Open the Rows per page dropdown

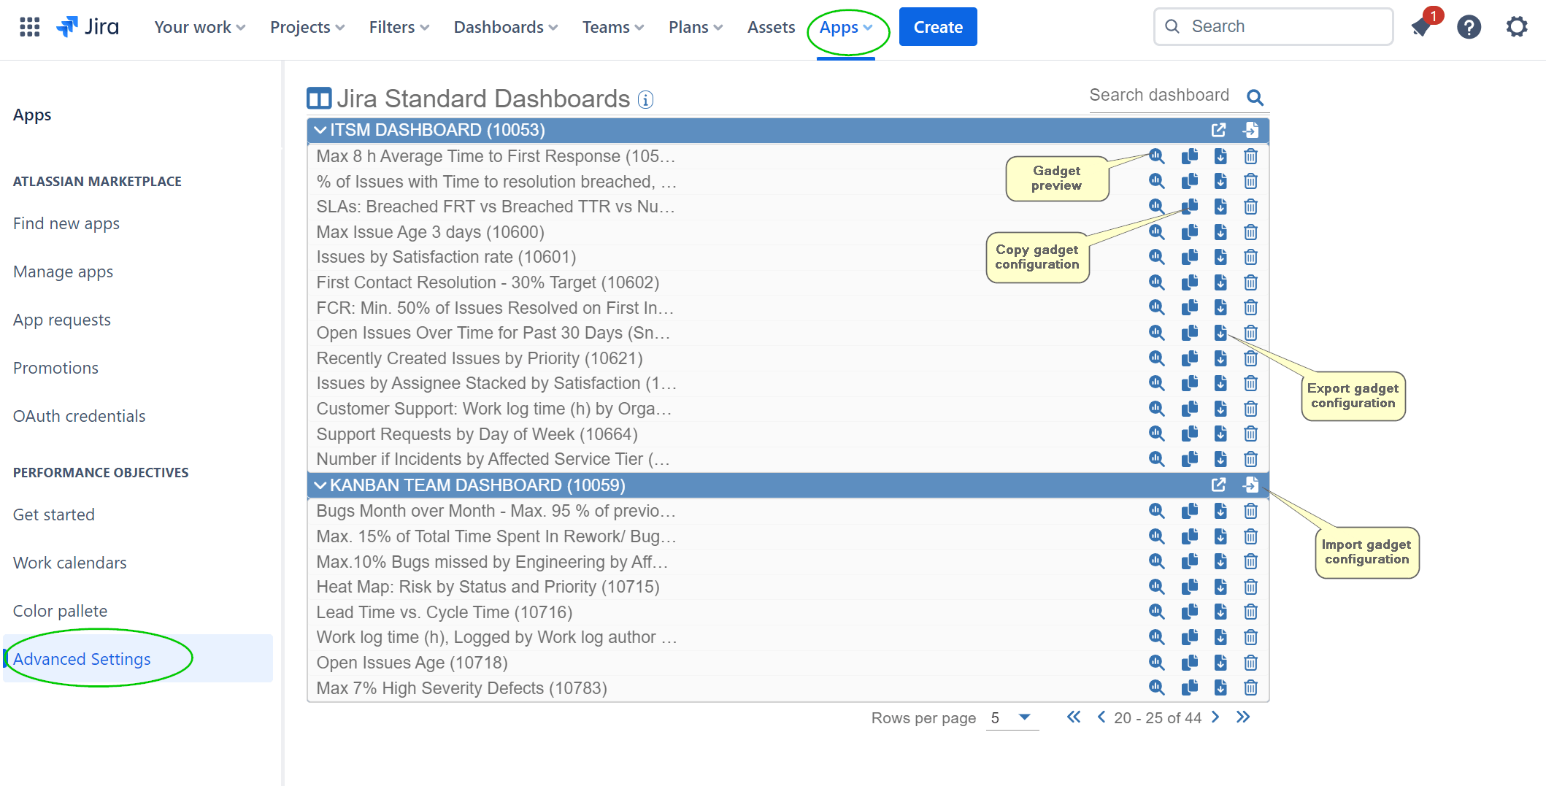point(1012,717)
